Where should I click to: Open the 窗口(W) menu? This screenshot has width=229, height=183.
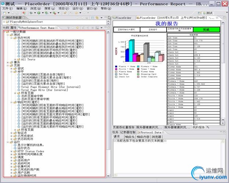(92, 8)
